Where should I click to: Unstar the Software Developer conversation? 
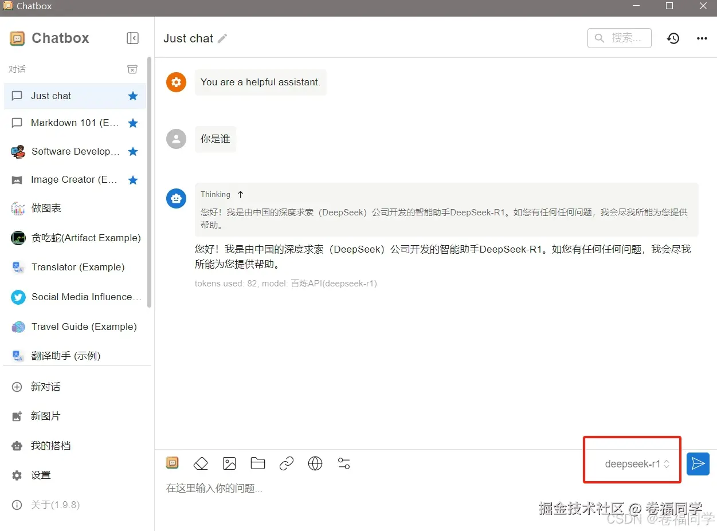tap(133, 152)
